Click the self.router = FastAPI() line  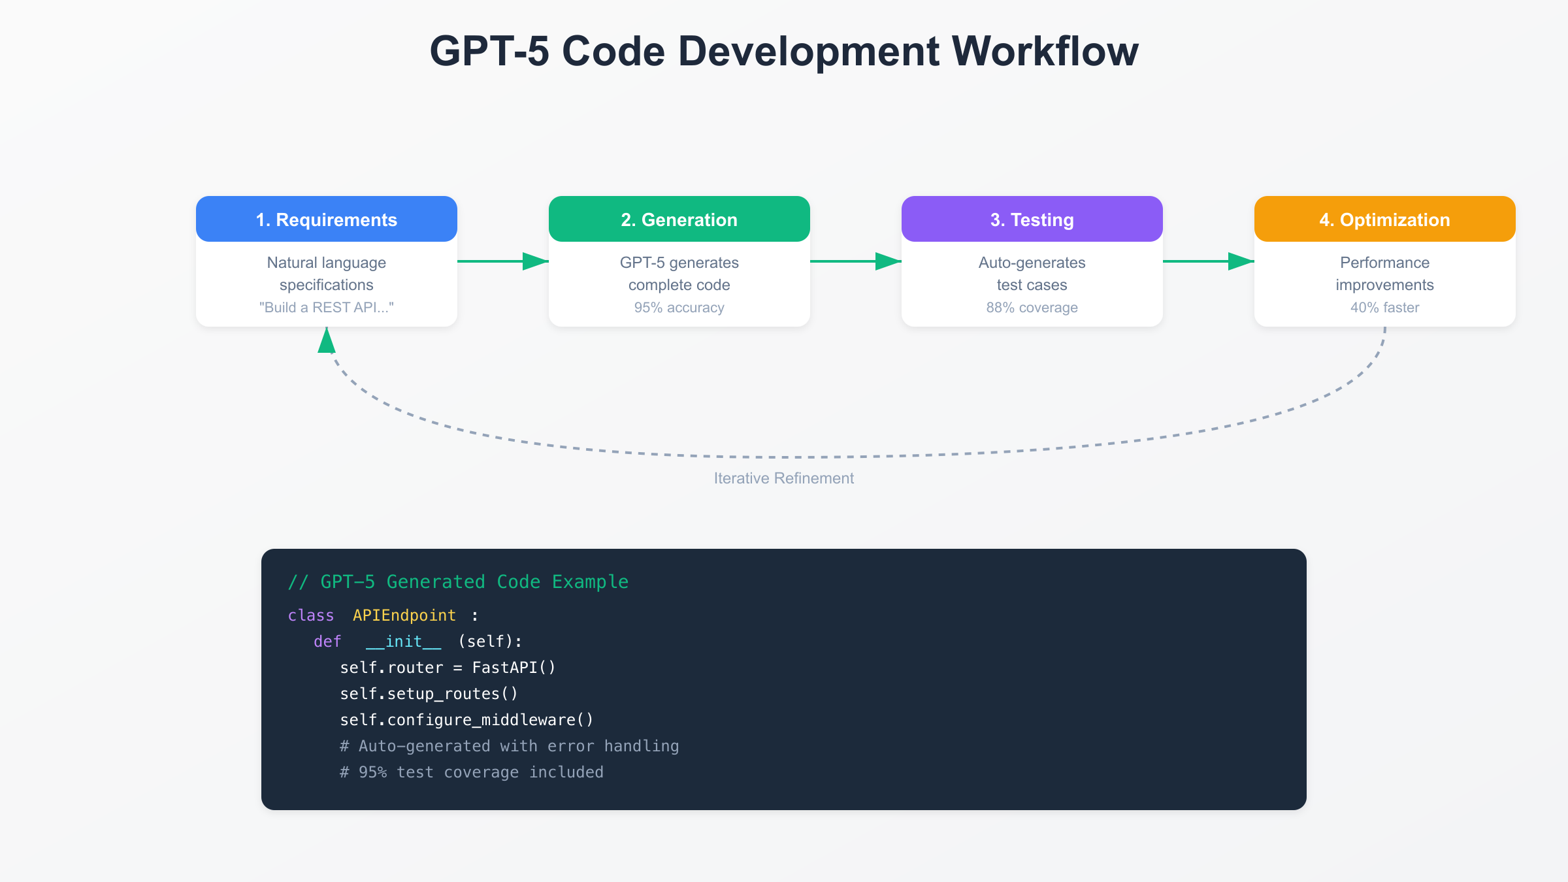(448, 668)
